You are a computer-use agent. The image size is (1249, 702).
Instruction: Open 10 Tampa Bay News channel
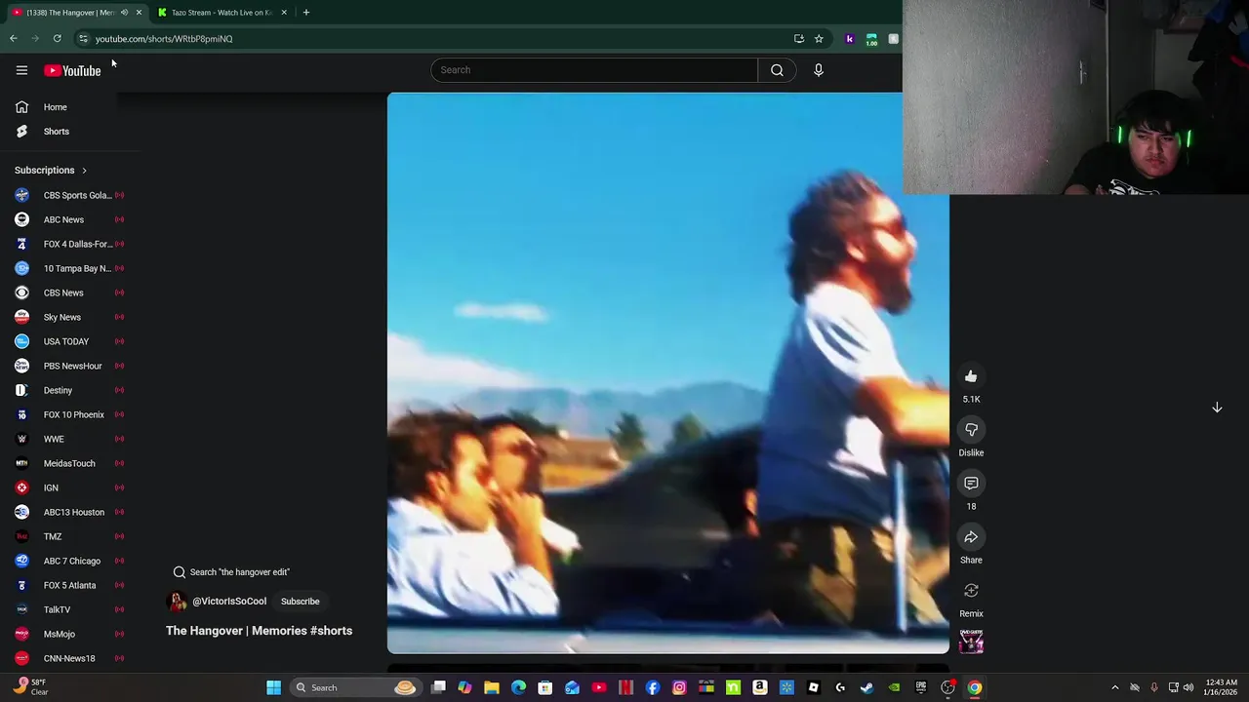pyautogui.click(x=68, y=268)
